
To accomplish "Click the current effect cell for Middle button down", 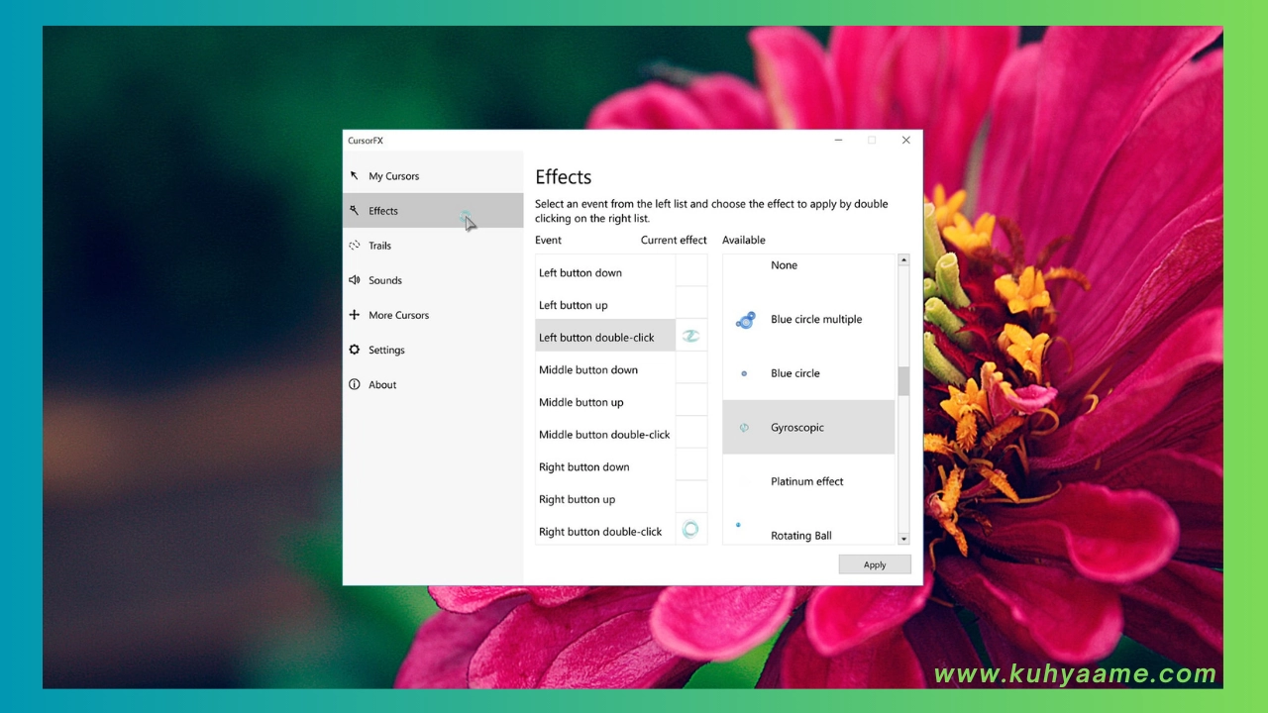I will coord(691,369).
